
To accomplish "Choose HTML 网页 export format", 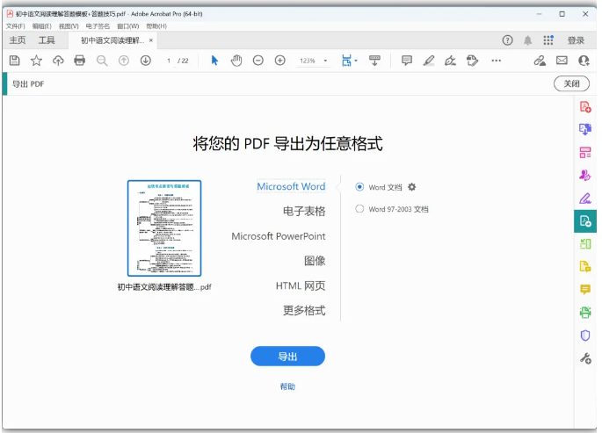I will point(301,285).
